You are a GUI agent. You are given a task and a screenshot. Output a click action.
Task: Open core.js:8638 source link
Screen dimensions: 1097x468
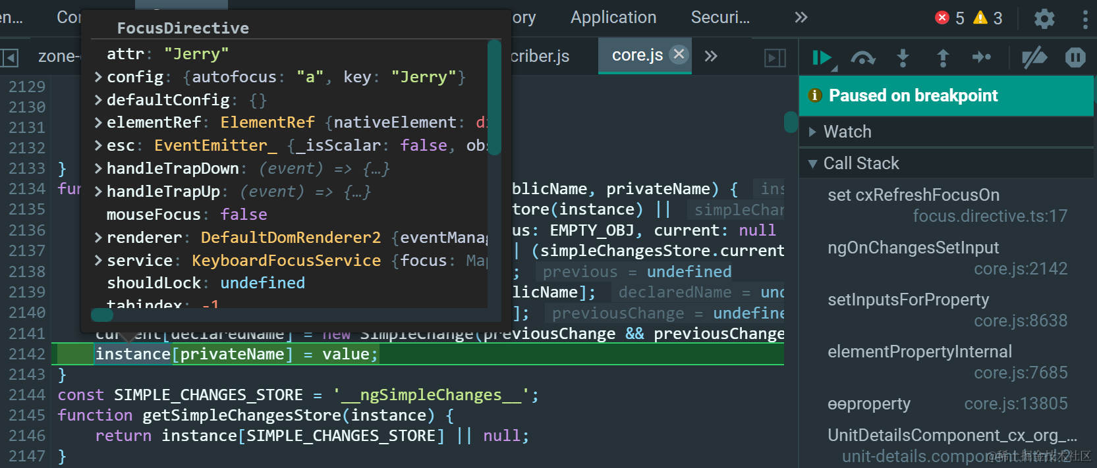[x=1021, y=321]
